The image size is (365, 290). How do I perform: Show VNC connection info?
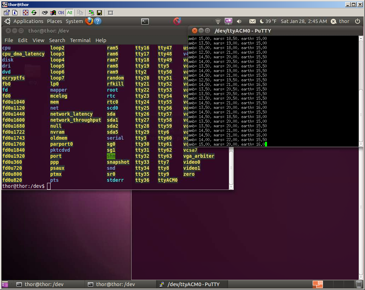click(x=15, y=13)
